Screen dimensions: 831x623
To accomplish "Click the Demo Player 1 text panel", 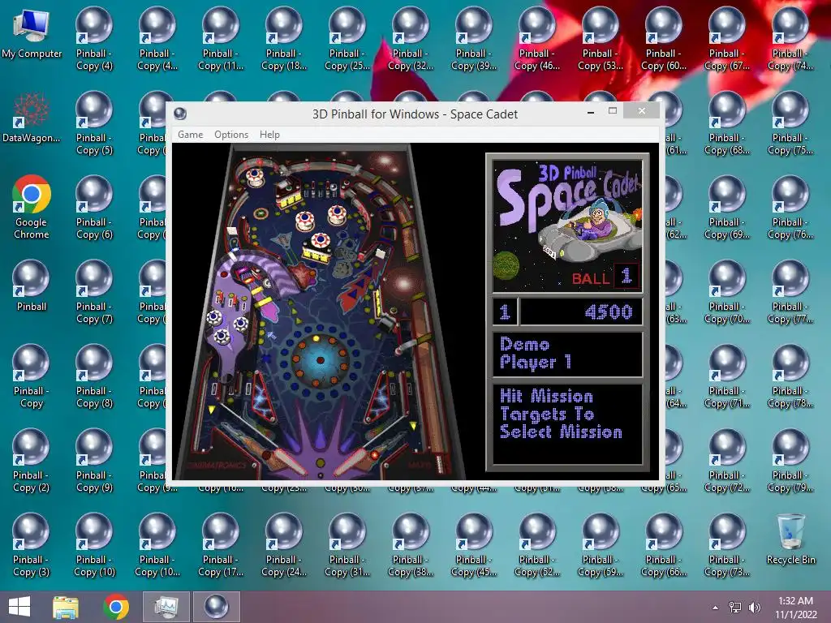I will tap(567, 354).
